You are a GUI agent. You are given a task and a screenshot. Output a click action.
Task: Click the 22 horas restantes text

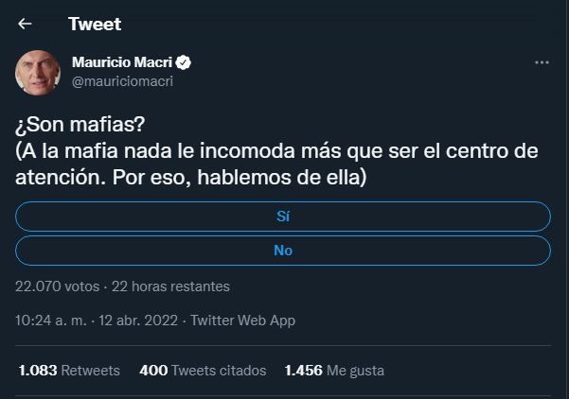pyautogui.click(x=170, y=286)
